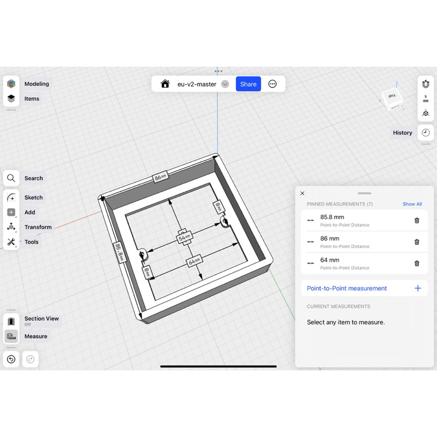
Task: Click the Measure label
Action: coord(36,336)
